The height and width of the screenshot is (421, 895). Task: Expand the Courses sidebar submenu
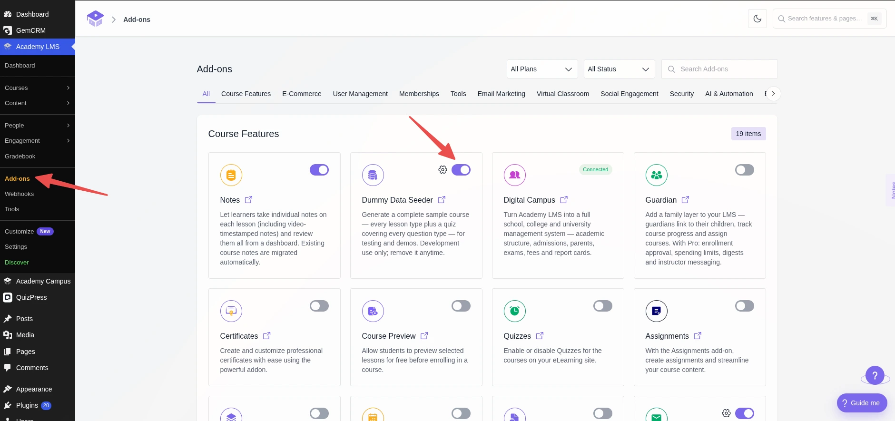pos(38,88)
